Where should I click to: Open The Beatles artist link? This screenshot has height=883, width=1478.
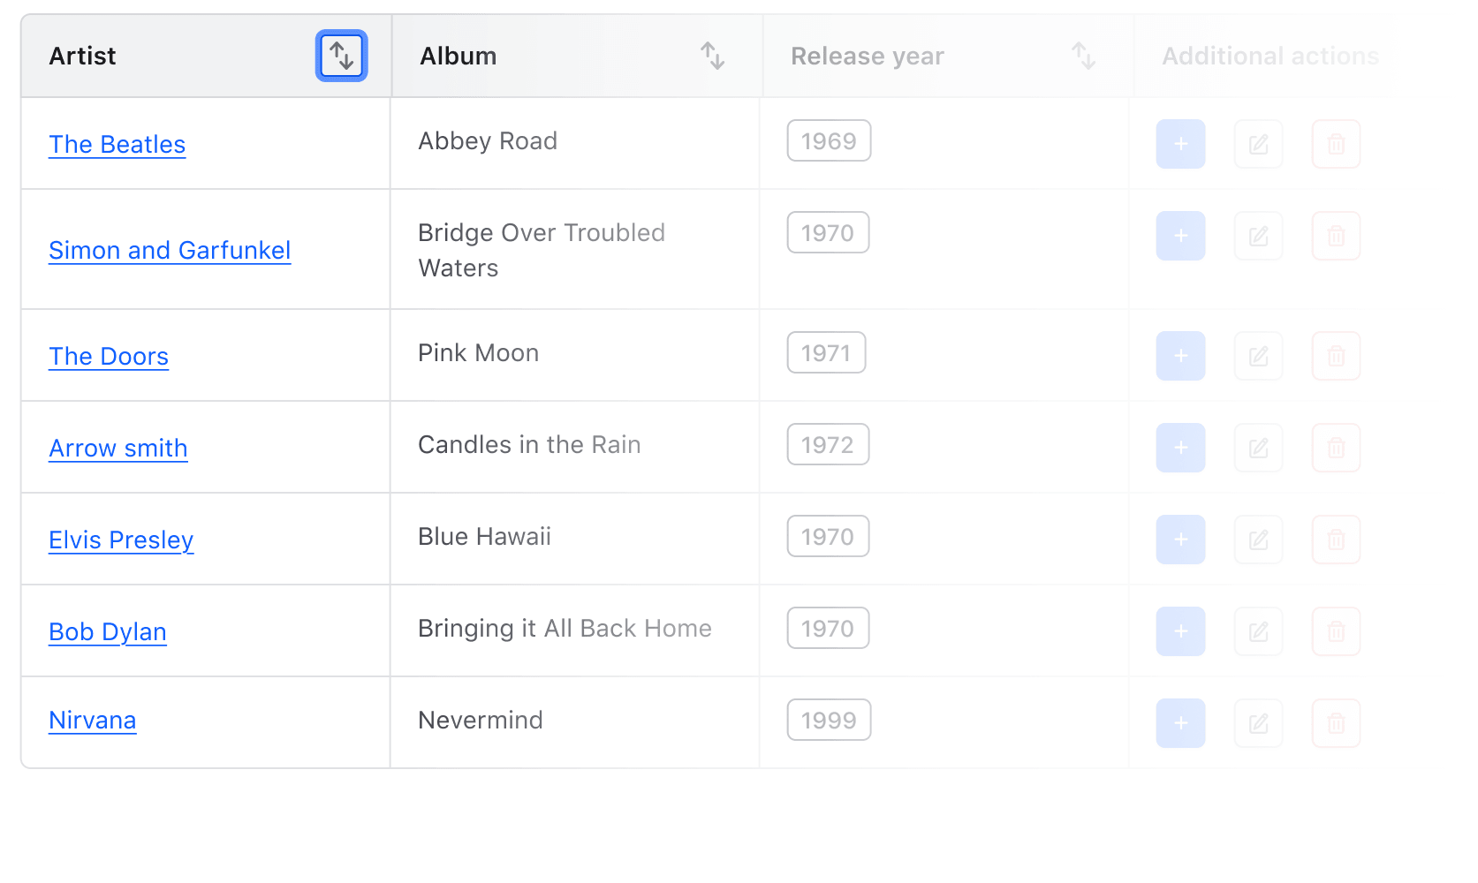point(117,144)
